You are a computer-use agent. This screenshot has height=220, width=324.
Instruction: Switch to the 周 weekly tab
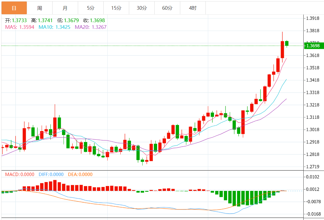click(x=40, y=8)
